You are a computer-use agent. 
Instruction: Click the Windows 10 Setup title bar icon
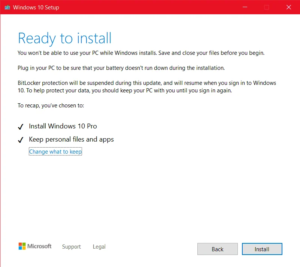(x=7, y=7)
